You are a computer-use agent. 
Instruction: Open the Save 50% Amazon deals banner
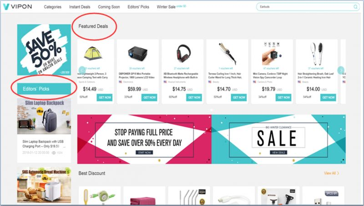[x=44, y=50]
